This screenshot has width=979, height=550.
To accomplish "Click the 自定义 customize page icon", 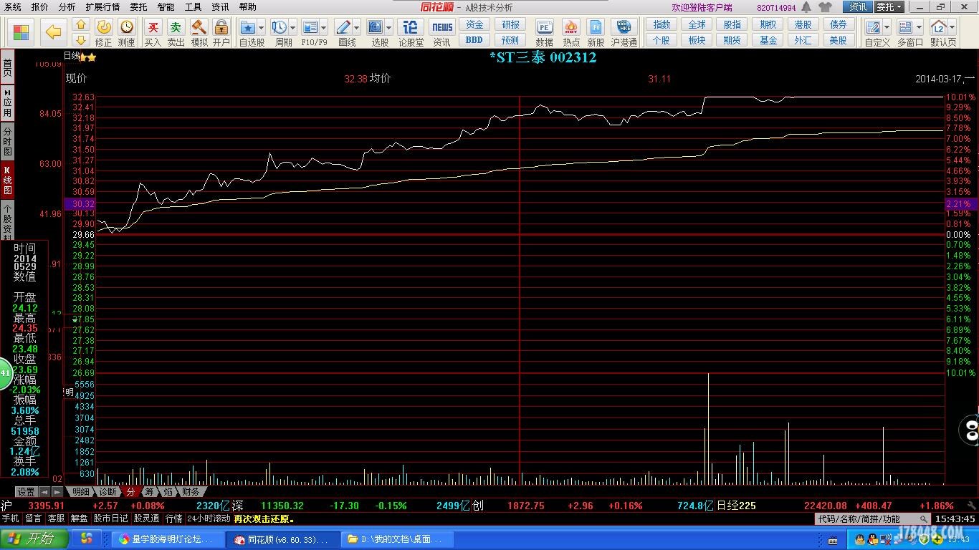I will tap(873, 27).
